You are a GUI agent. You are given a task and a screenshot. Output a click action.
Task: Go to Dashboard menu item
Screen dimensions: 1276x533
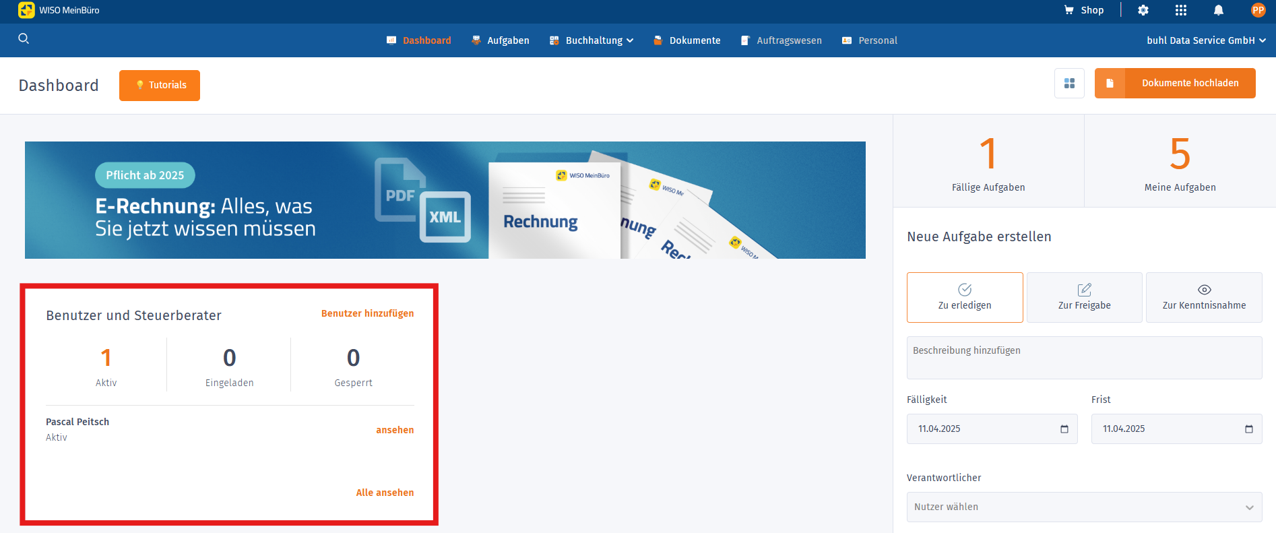pos(419,40)
